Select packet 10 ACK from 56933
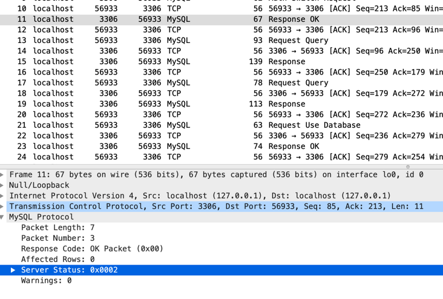The width and height of the screenshot is (443, 299). point(221,8)
